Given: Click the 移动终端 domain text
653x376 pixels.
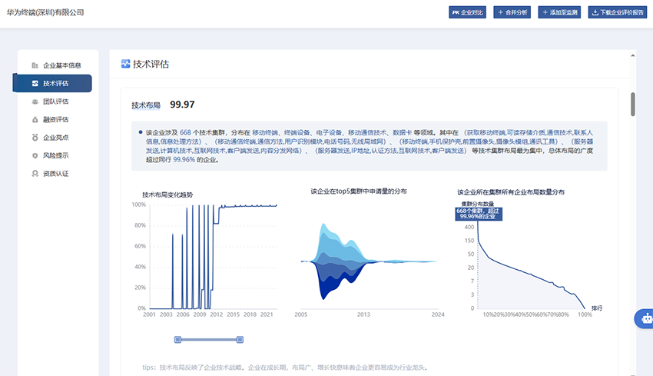Looking at the screenshot, I should pos(265,132).
